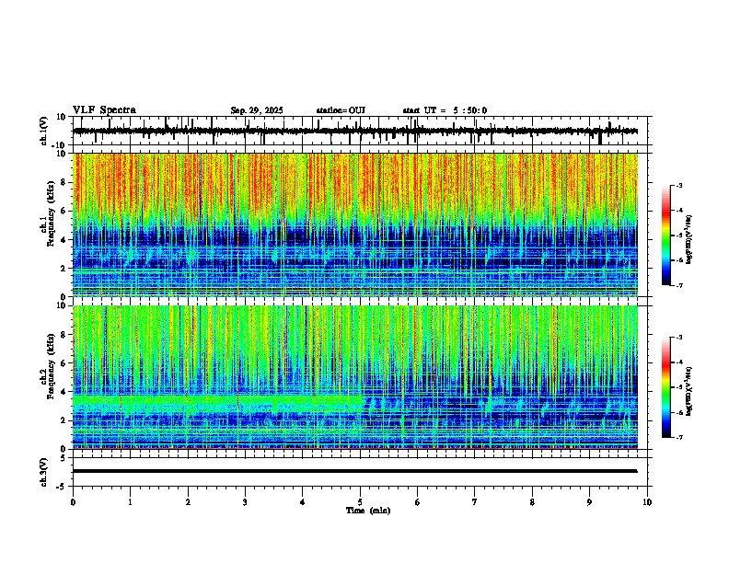Click the "-7" label on ch.2 colorbar
This screenshot has height=563, width=729.
pos(679,437)
